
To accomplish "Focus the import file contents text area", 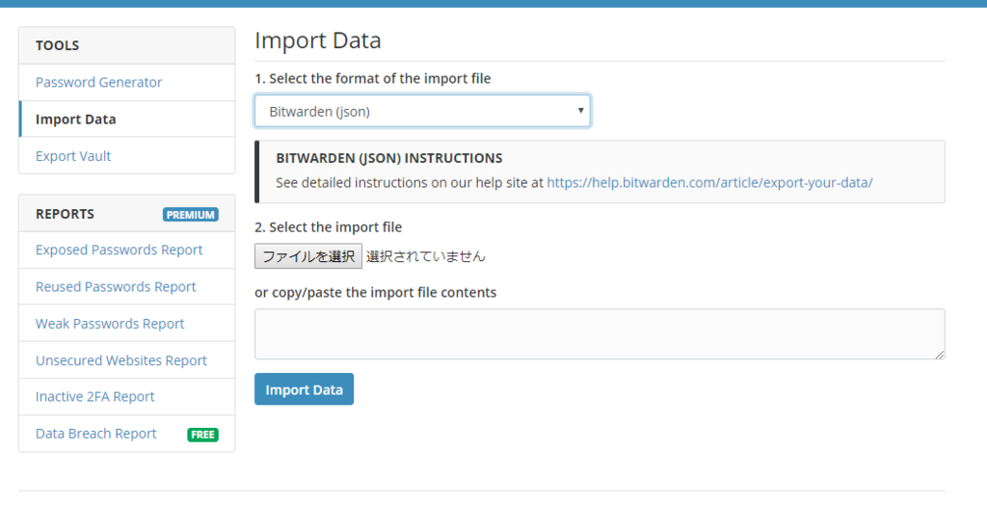I will (x=600, y=334).
